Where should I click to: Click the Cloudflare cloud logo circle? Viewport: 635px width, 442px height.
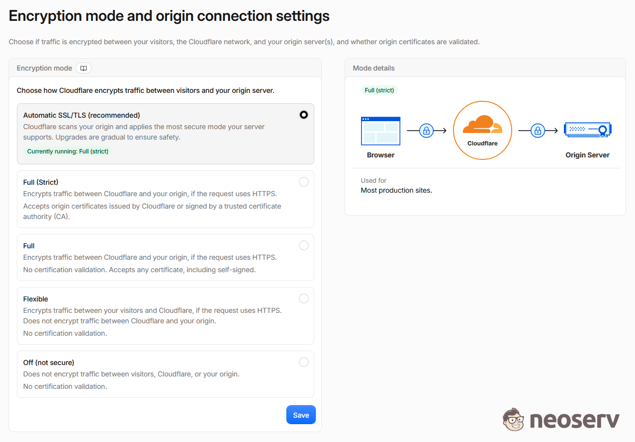click(x=482, y=131)
